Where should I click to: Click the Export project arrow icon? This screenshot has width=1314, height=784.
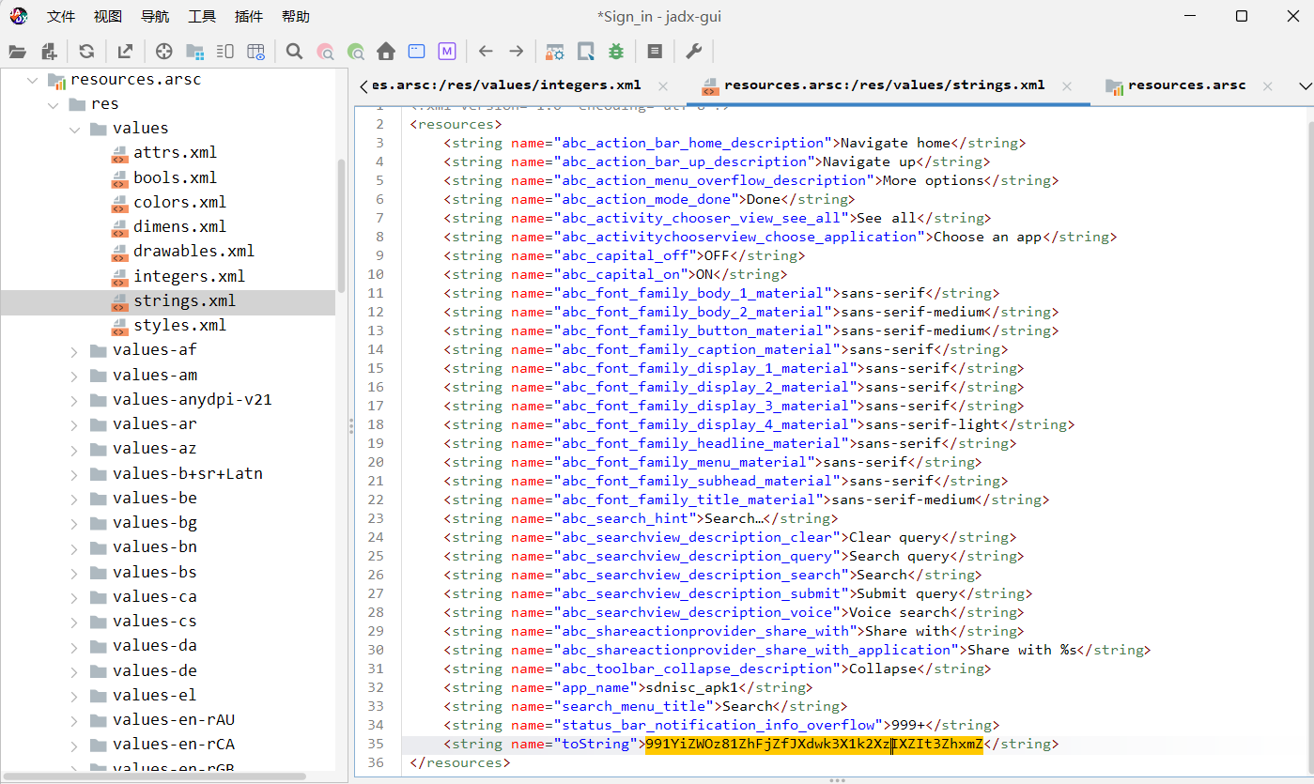125,52
